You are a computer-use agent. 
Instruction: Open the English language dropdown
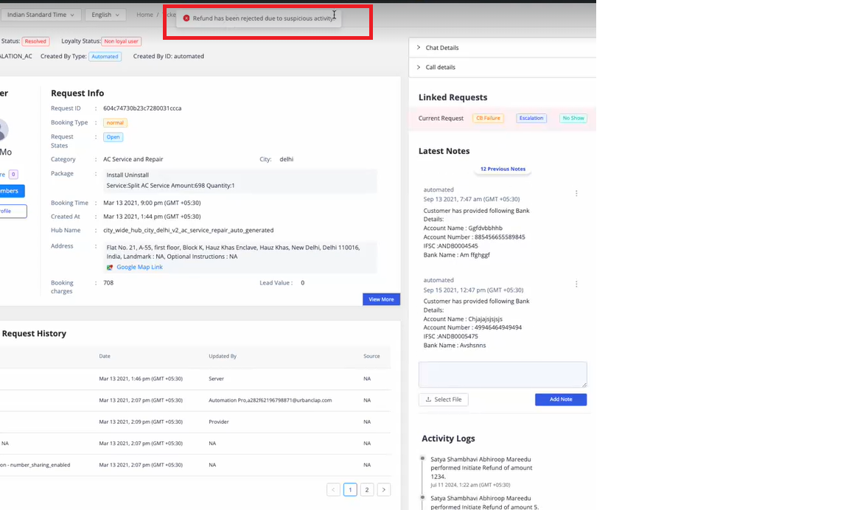click(105, 15)
